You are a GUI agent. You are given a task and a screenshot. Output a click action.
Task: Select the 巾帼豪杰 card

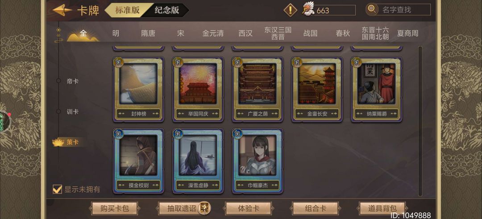coord(258,161)
